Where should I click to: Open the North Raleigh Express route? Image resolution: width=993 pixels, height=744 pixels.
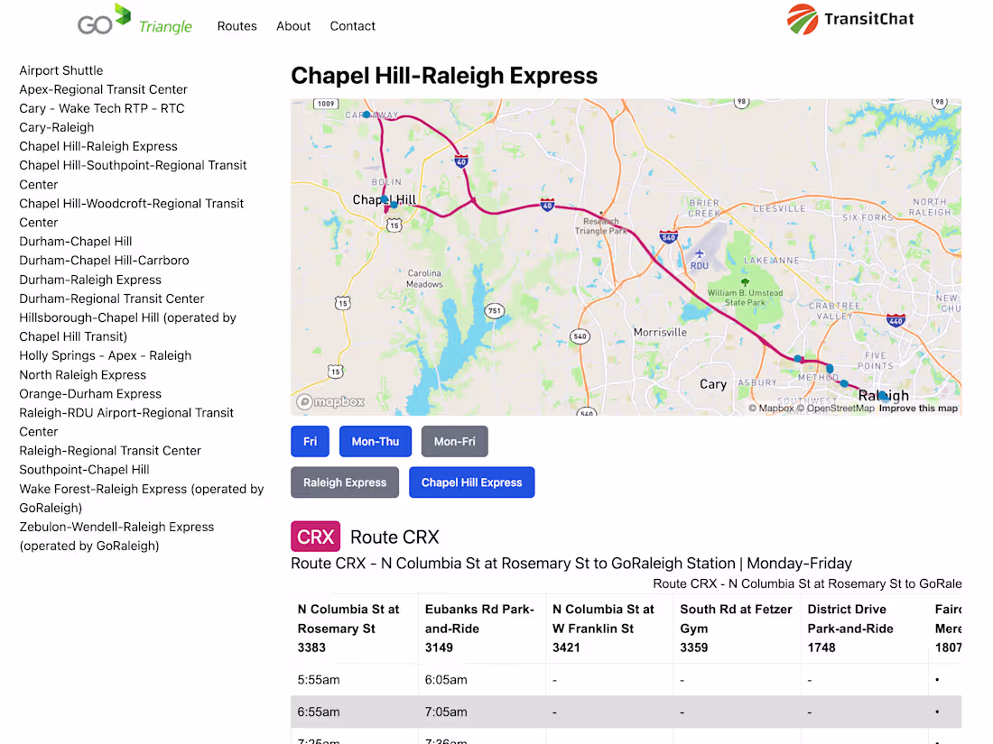coord(82,374)
